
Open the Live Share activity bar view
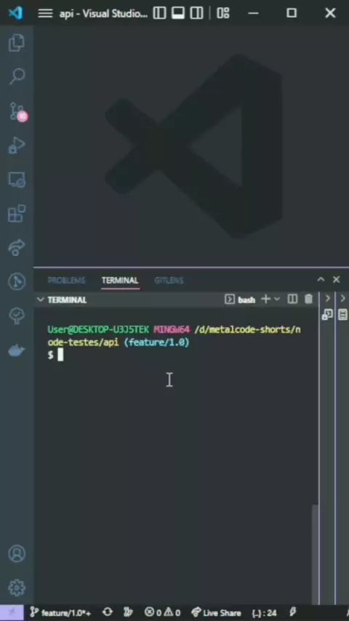click(x=17, y=247)
